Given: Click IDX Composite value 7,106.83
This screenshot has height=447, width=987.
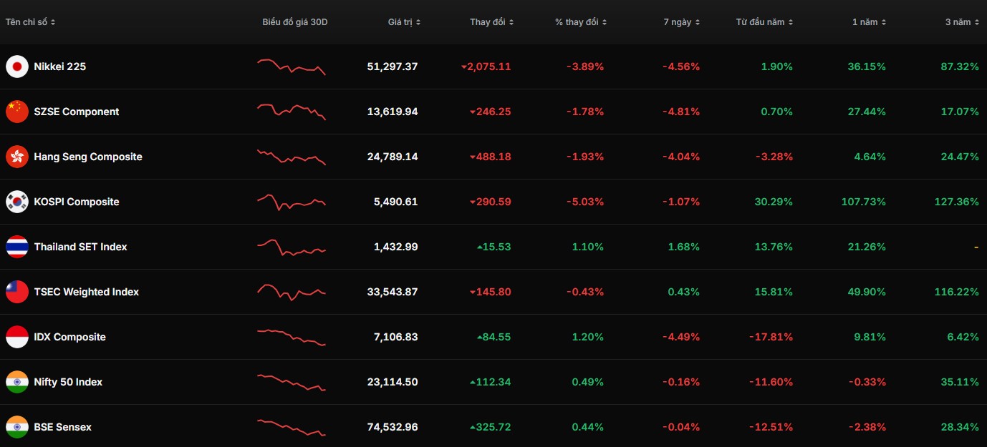Looking at the screenshot, I should point(395,337).
